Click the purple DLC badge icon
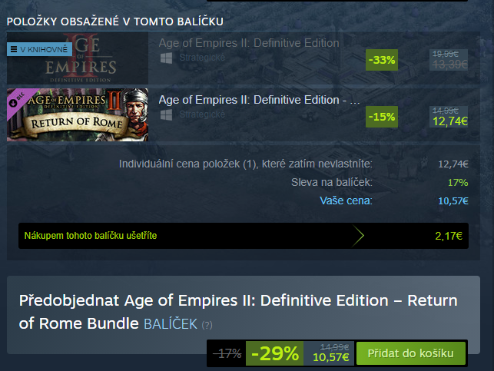Viewport: 494px width, 371px height. (18, 102)
